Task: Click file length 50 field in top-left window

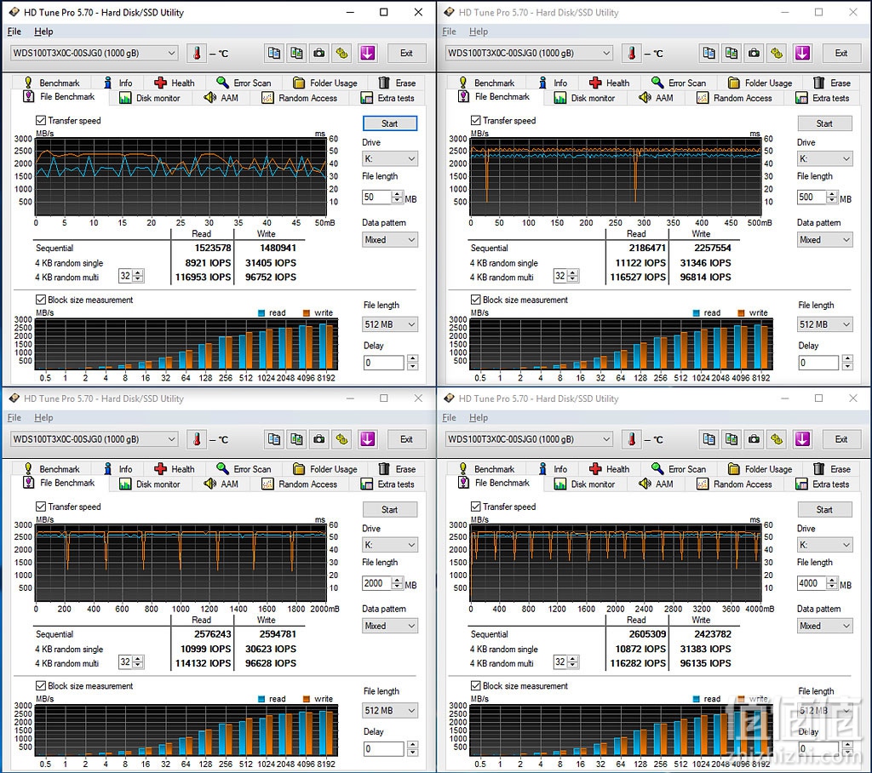Action: (x=377, y=197)
